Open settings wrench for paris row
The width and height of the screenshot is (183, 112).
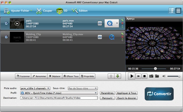click(122, 20)
